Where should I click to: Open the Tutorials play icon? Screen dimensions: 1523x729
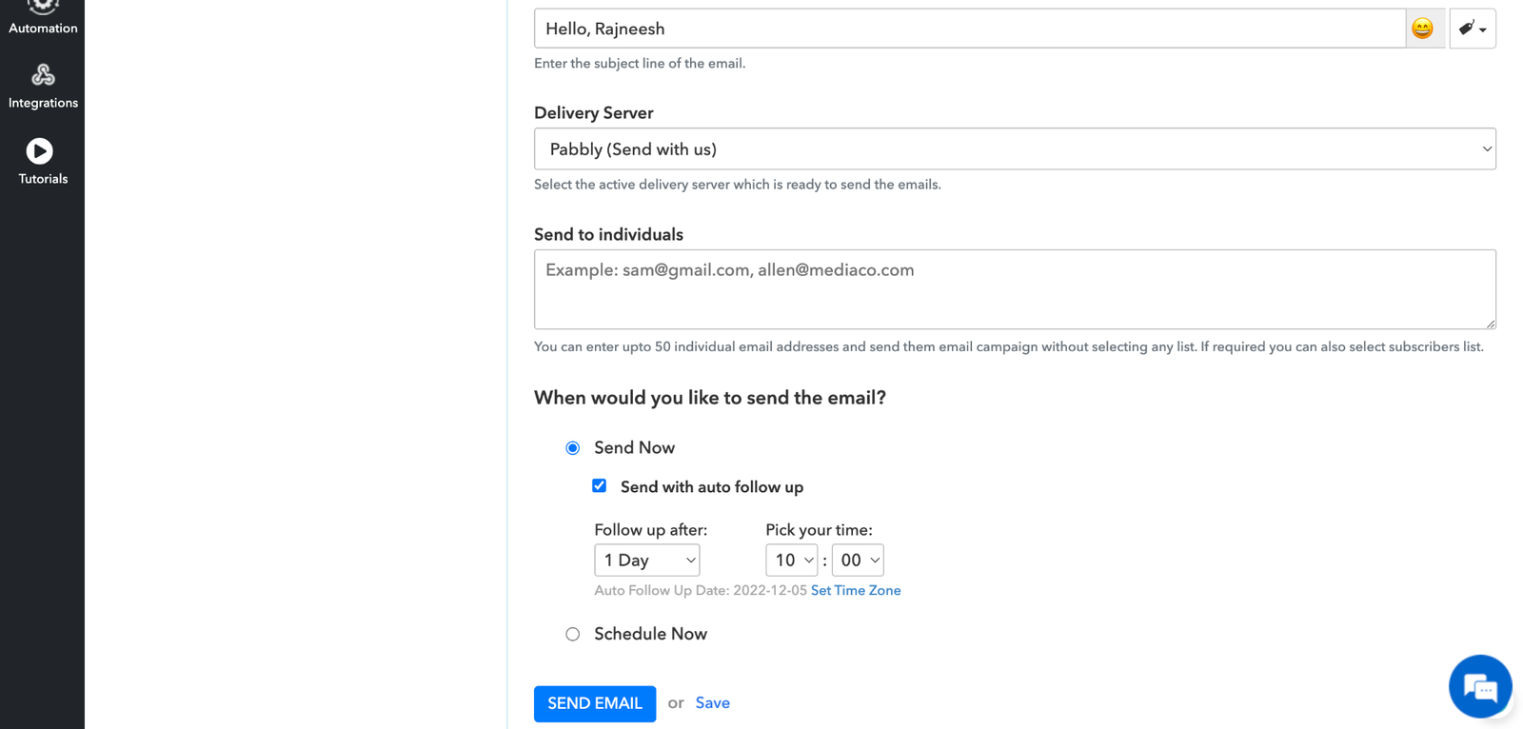(x=40, y=150)
